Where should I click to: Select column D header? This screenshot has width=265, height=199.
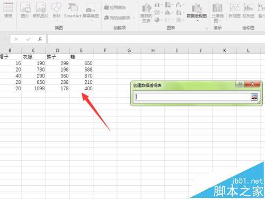[x=58, y=50]
